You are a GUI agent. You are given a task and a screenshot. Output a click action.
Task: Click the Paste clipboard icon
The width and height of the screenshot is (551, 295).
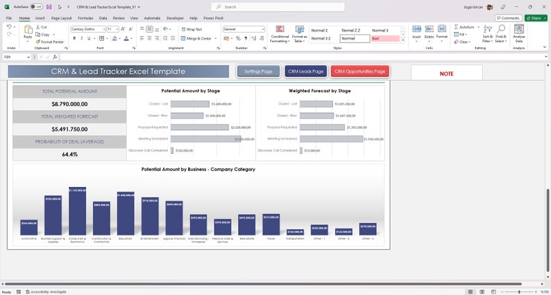click(28, 30)
